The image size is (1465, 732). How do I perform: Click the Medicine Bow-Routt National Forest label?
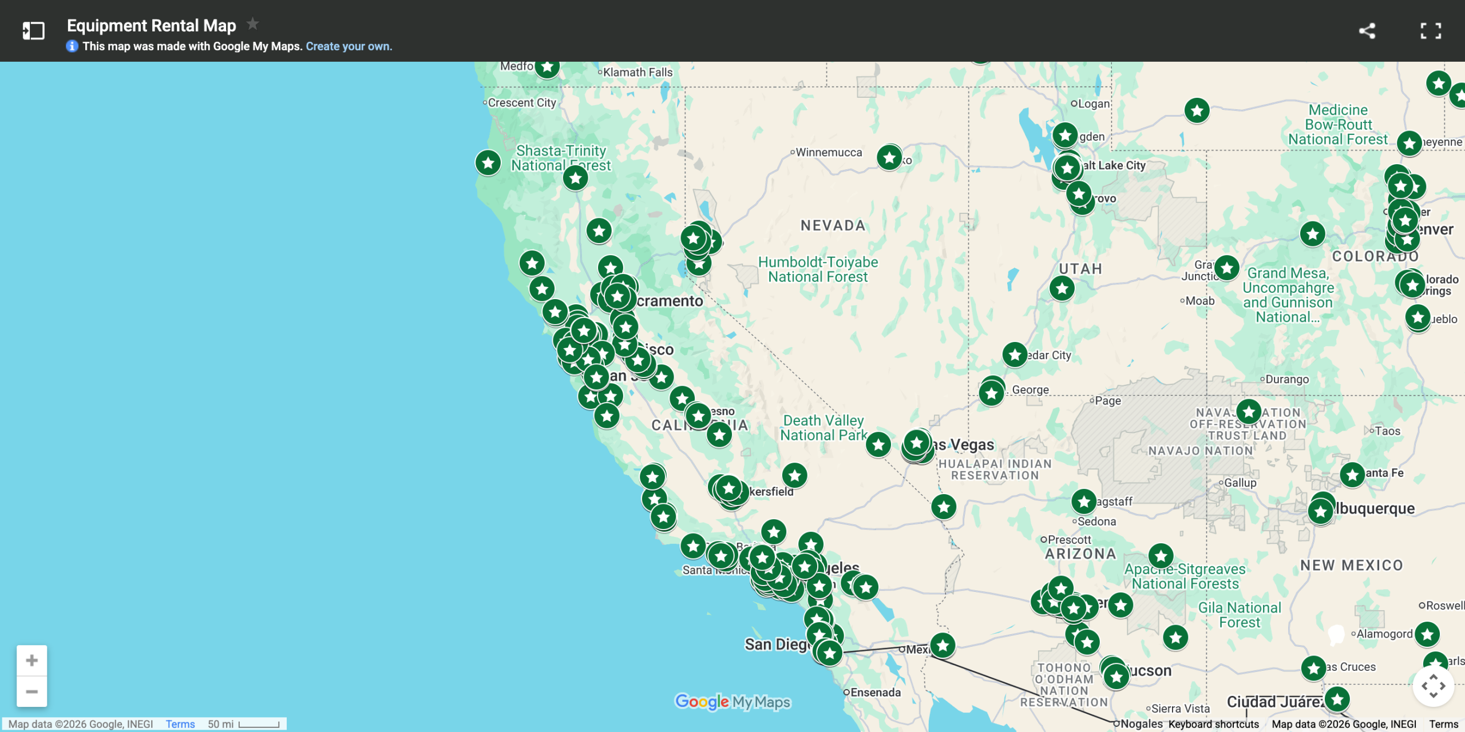(x=1338, y=125)
